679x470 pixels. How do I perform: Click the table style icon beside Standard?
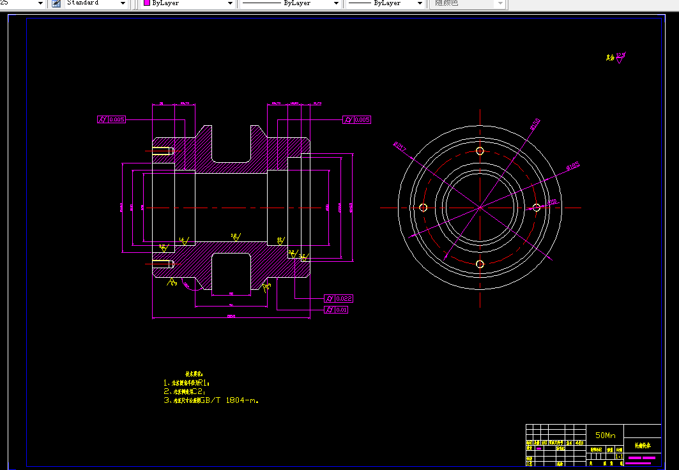tap(56, 3)
